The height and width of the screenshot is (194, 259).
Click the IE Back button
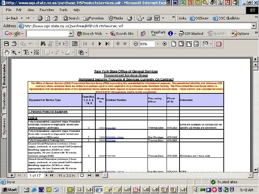point(12,18)
